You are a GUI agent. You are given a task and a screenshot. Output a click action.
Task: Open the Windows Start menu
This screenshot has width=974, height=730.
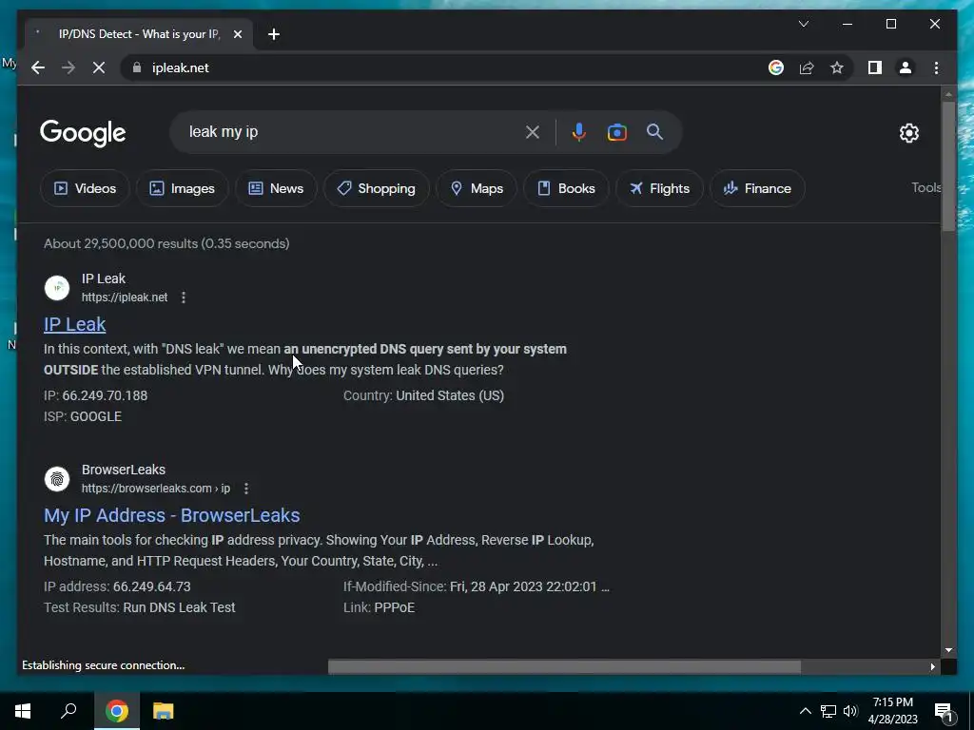pos(23,711)
